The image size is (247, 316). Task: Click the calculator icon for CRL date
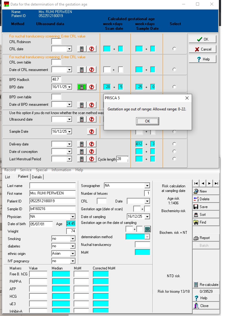coord(81,49)
